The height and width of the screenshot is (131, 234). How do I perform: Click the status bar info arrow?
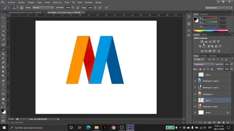coord(58,119)
